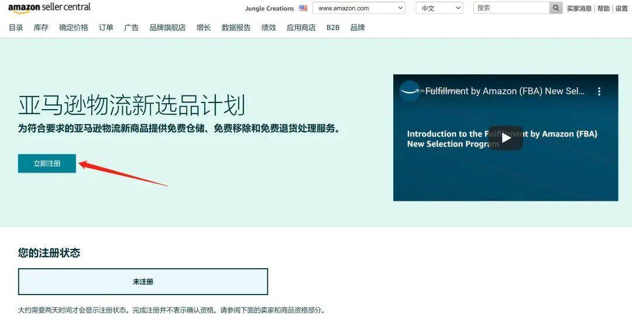Open the 数据报告 menu
This screenshot has width=632, height=332.
(236, 28)
